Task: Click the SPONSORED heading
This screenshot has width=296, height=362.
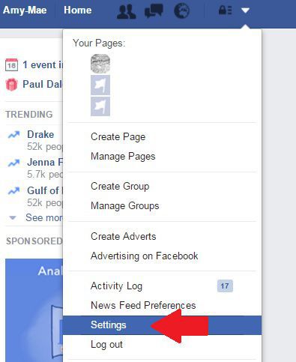Action: [x=34, y=241]
